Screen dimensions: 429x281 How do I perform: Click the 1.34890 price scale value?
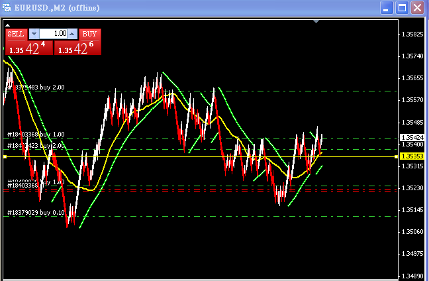point(412,276)
